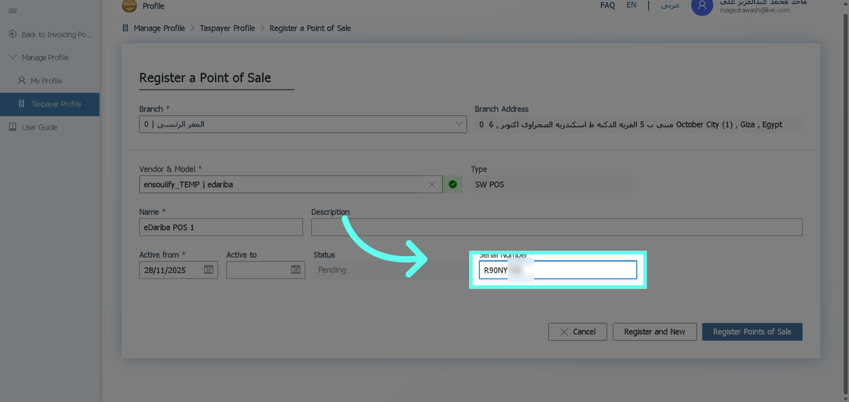Open Active to calendar picker icon
Image resolution: width=849 pixels, height=402 pixels.
coord(295,270)
